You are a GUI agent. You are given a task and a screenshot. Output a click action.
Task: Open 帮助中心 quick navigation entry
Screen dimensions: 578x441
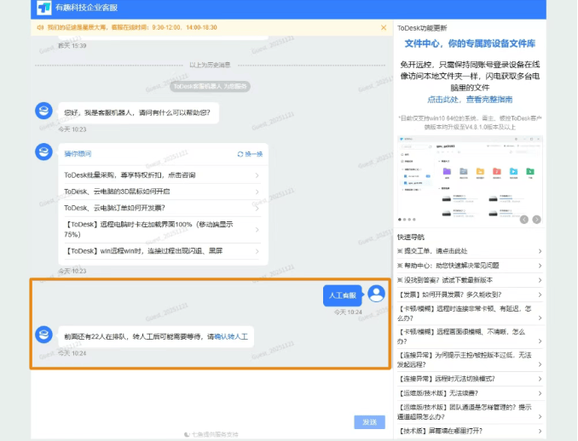click(x=469, y=266)
